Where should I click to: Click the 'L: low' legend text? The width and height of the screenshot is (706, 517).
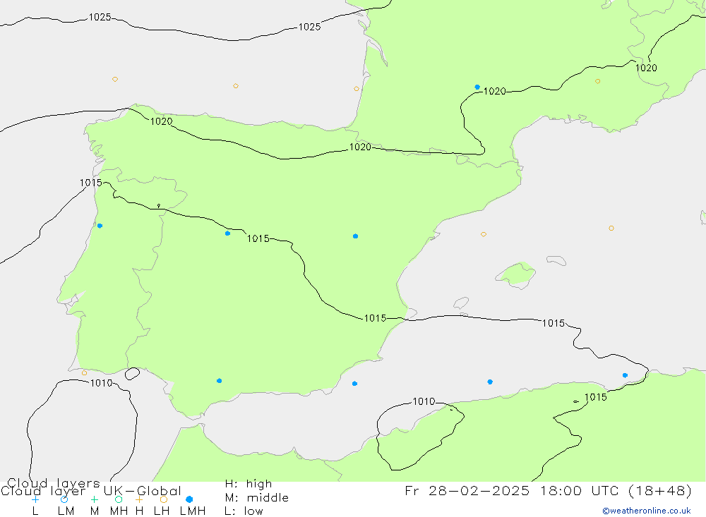[244, 511]
